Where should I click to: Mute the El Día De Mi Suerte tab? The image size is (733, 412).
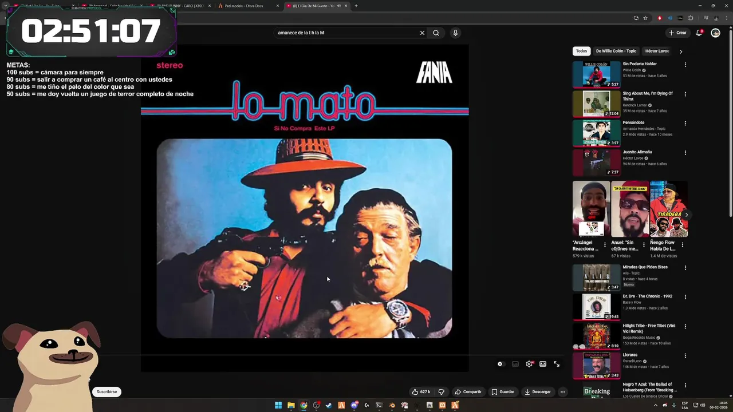338,6
